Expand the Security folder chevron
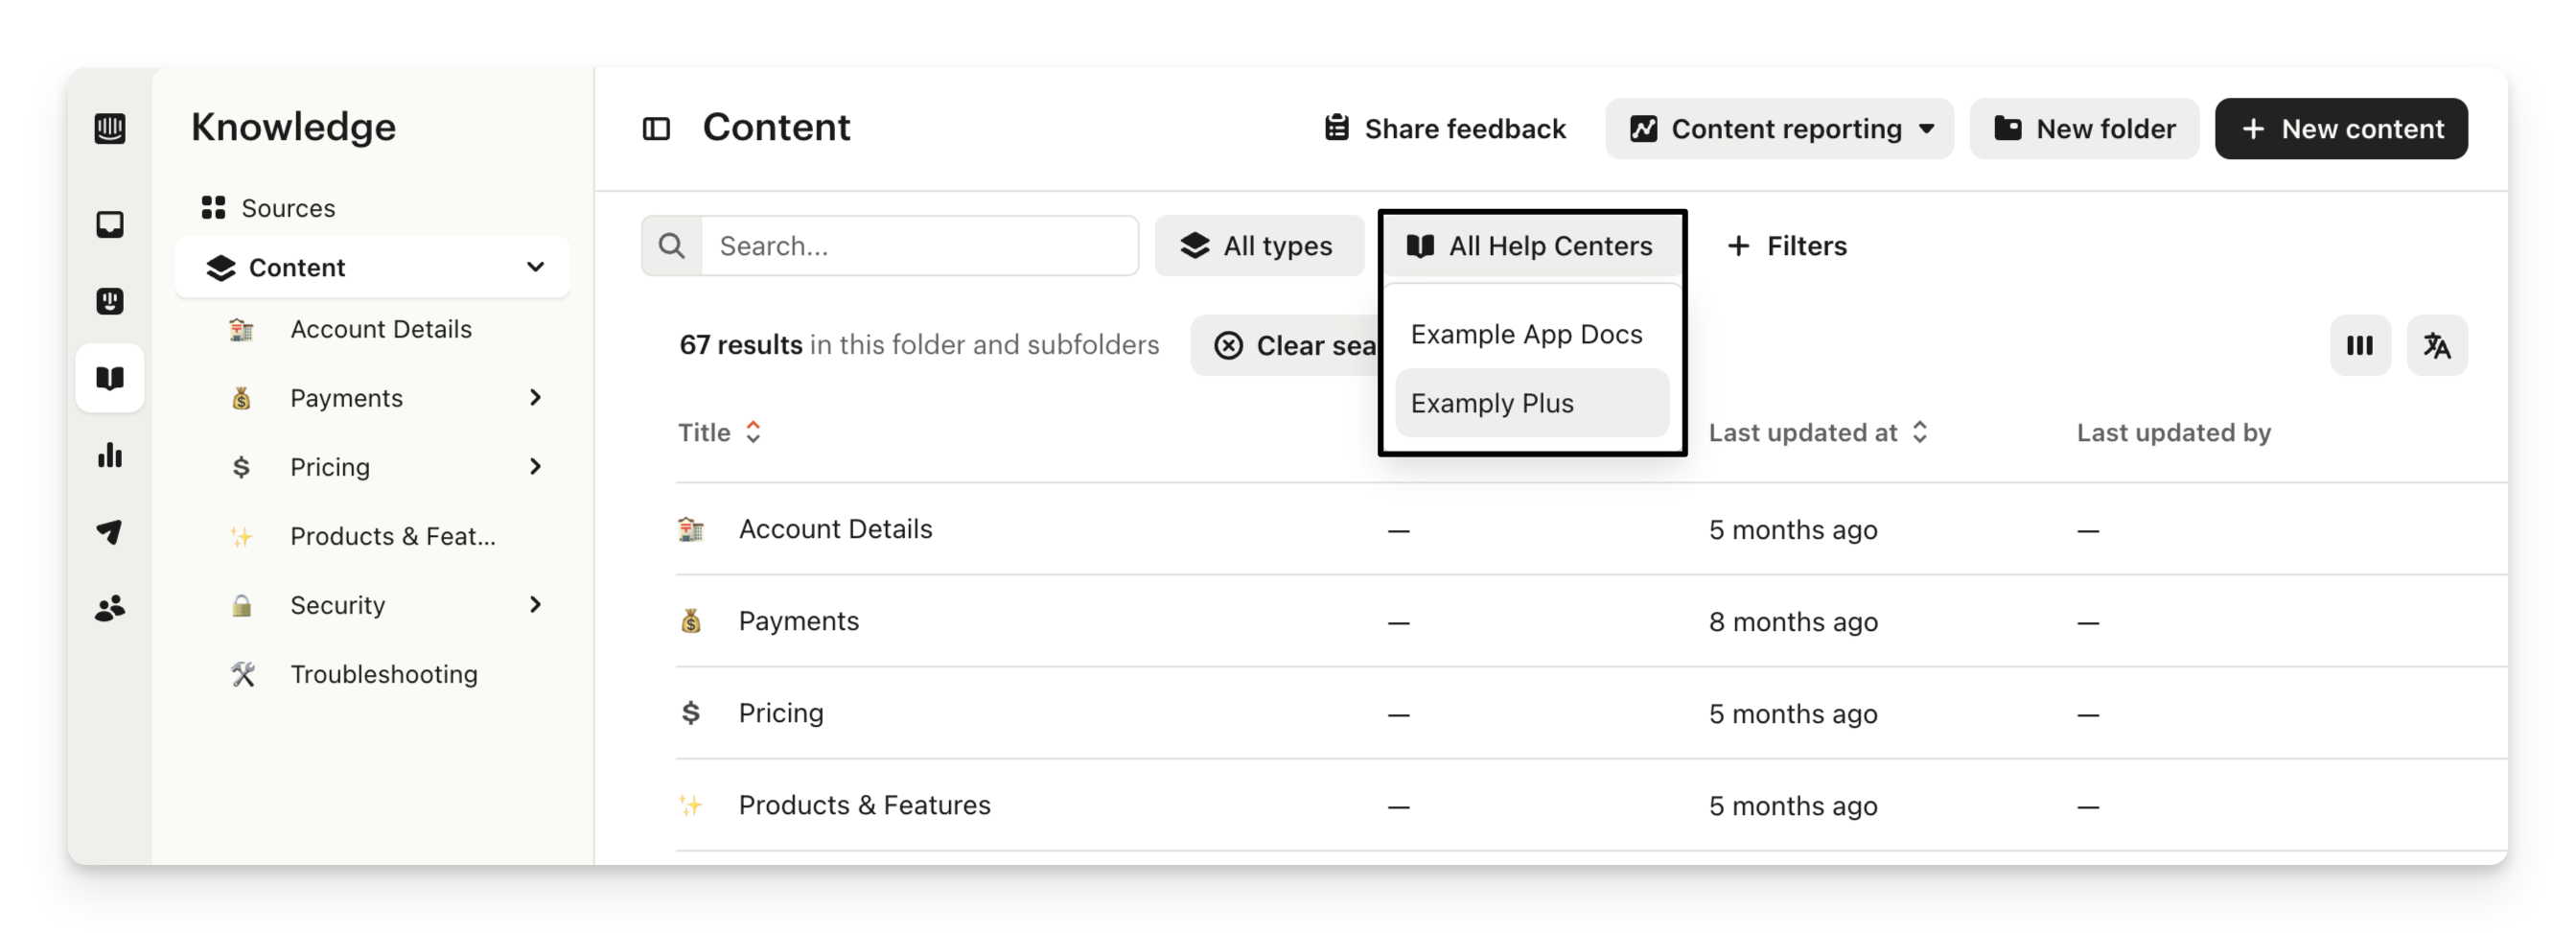The height and width of the screenshot is (933, 2576). tap(535, 605)
